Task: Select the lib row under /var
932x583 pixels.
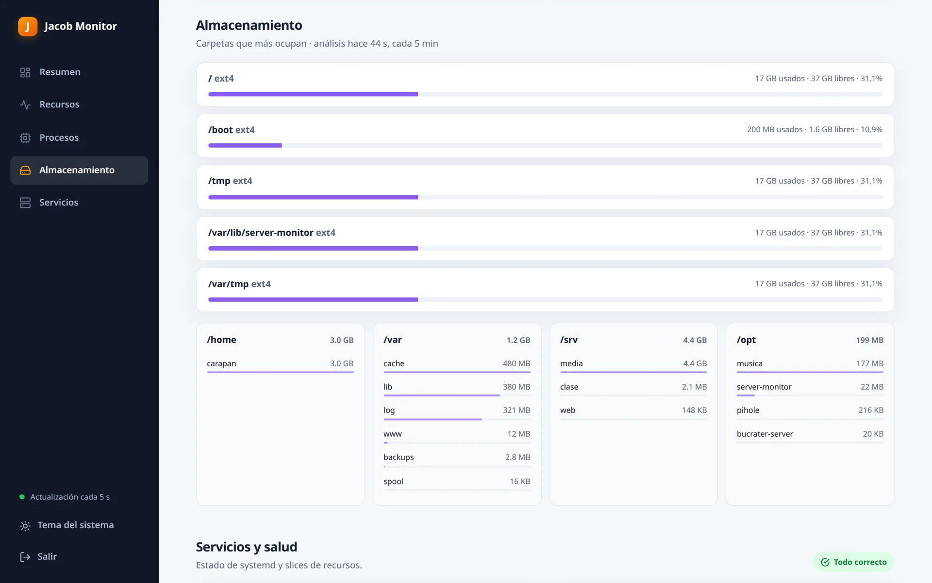Action: [457, 389]
